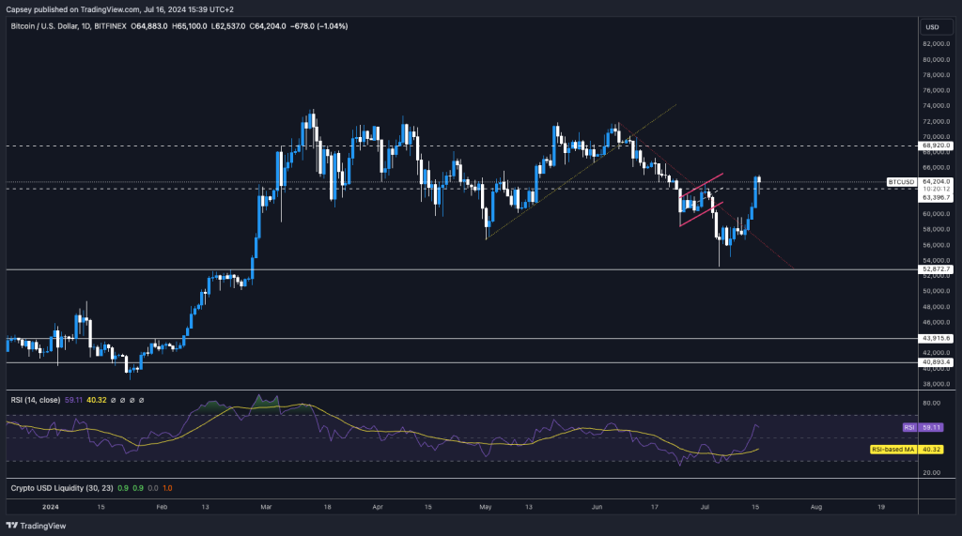The image size is (962, 536).
Task: Click the TradingView logo at bottom
Action: click(37, 526)
